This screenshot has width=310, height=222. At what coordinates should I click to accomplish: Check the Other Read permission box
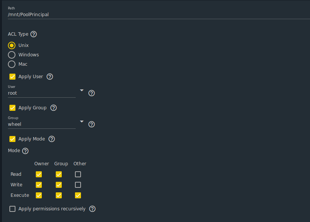(78, 174)
